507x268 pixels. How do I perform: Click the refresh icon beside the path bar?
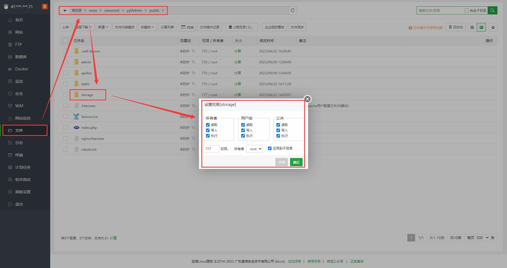click(293, 10)
